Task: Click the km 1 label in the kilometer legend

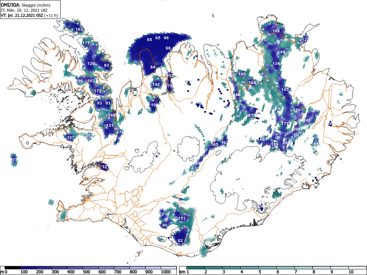Action: [x=184, y=272]
